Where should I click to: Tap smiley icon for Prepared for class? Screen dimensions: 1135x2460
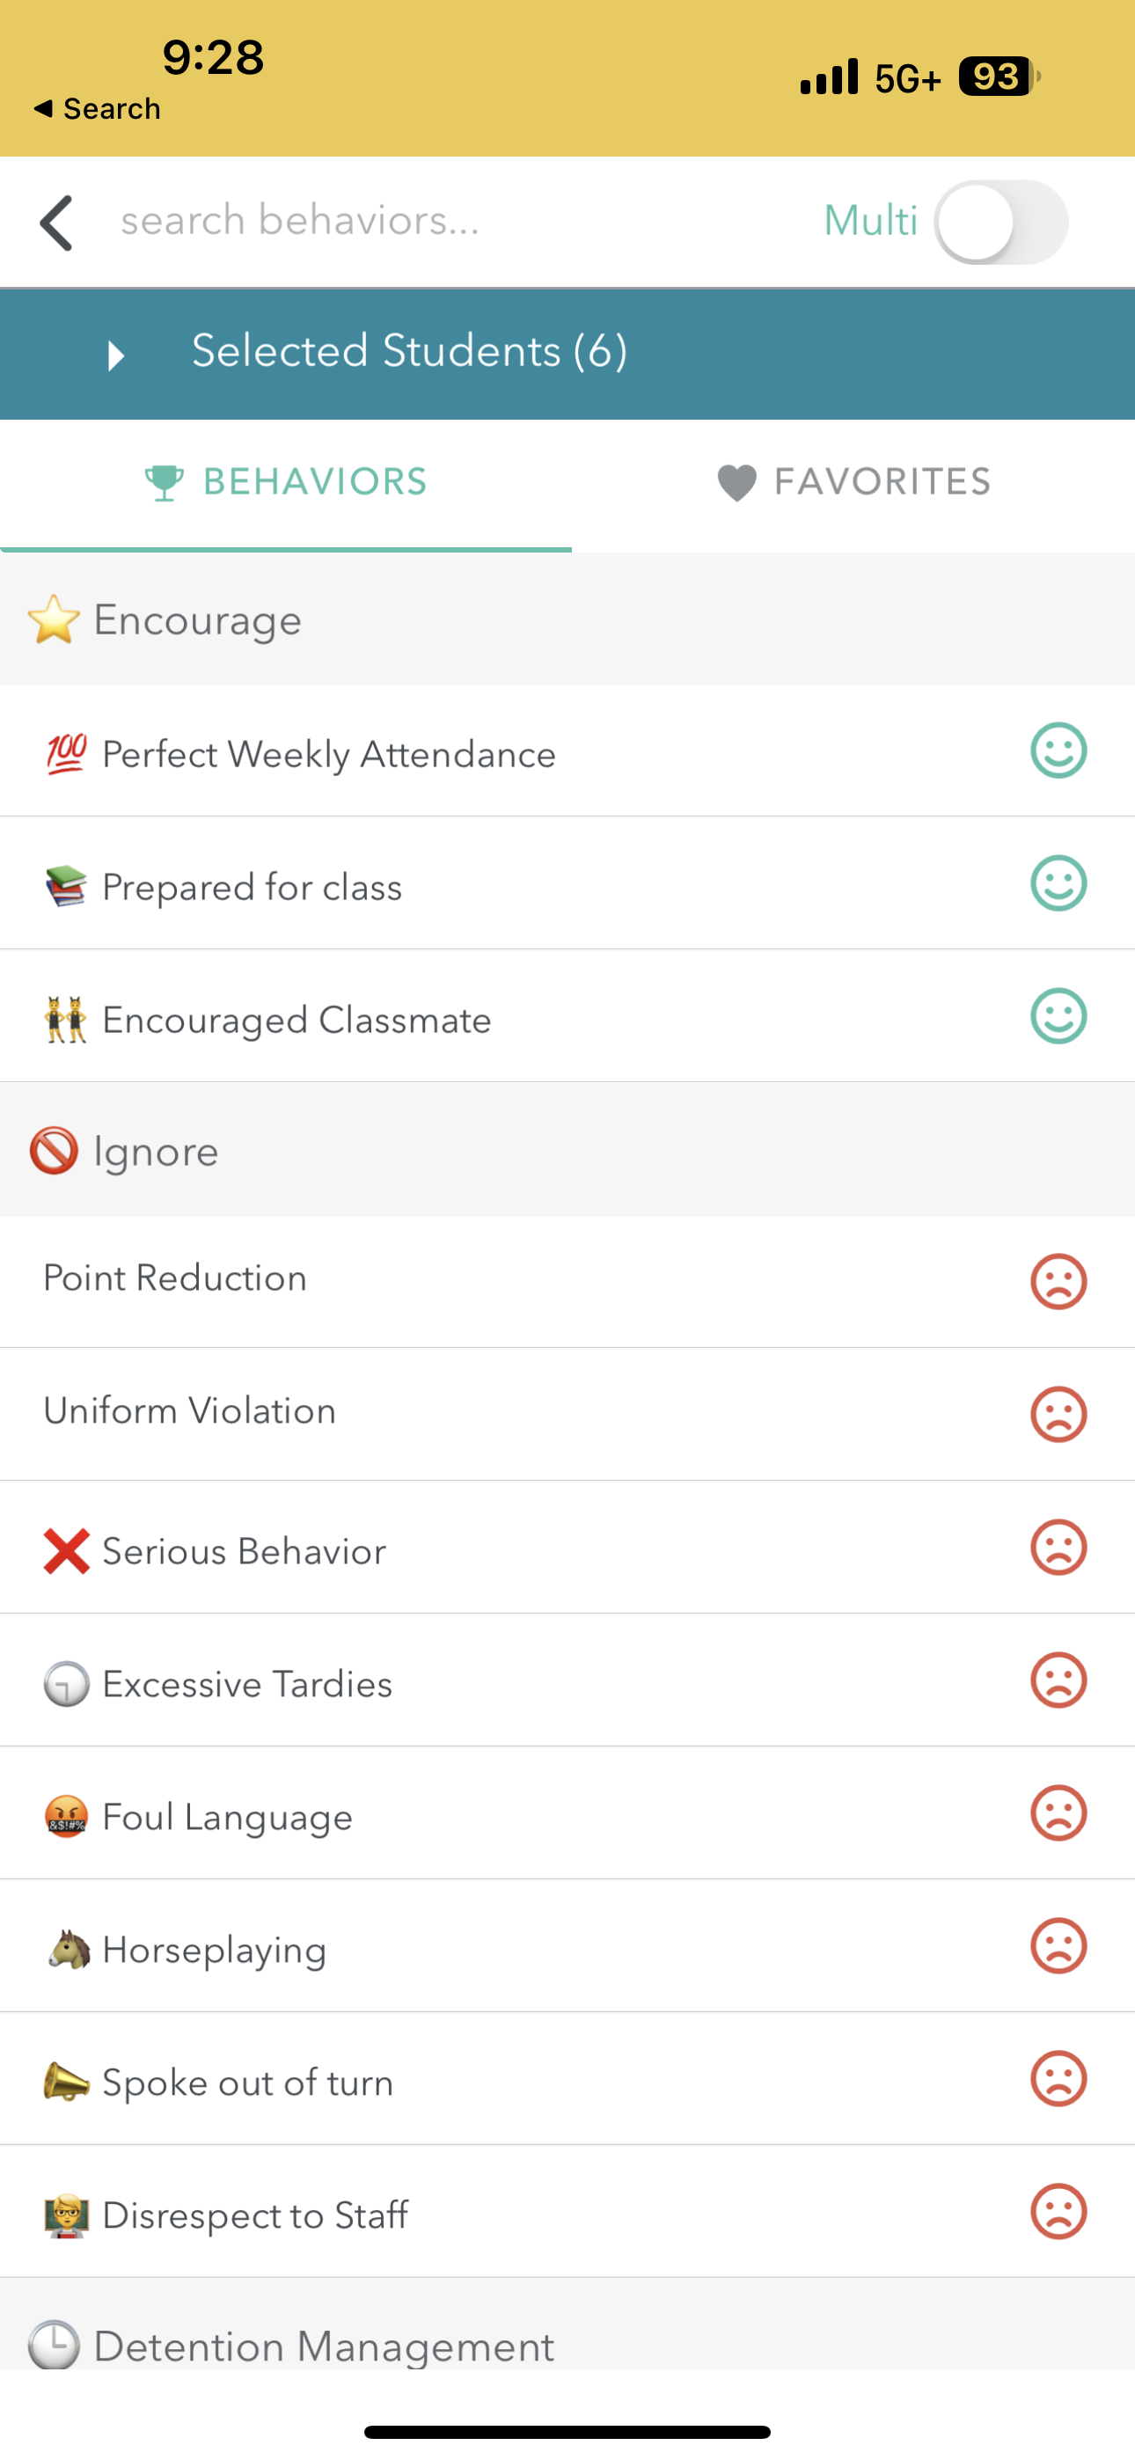coord(1058,884)
